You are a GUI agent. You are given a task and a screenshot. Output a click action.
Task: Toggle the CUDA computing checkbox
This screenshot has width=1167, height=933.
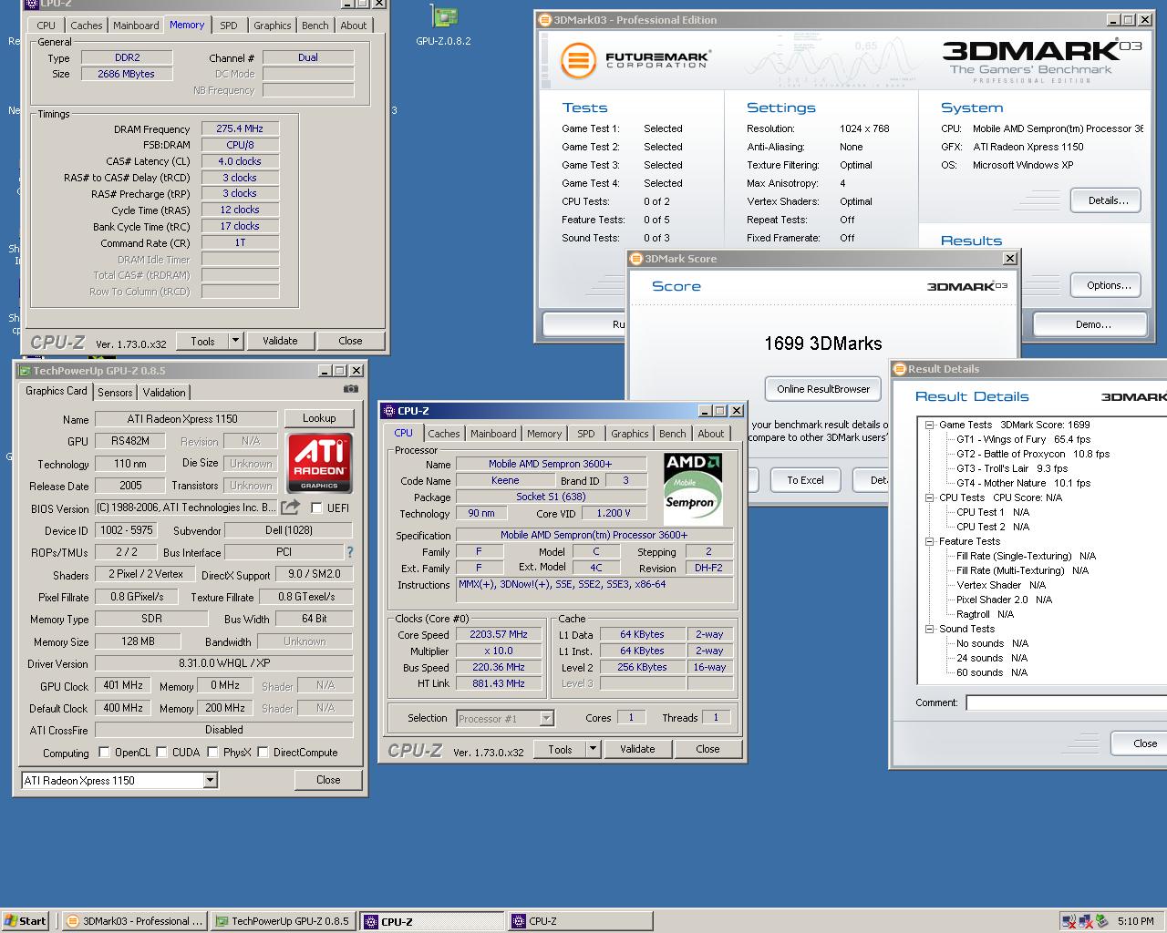coord(161,753)
